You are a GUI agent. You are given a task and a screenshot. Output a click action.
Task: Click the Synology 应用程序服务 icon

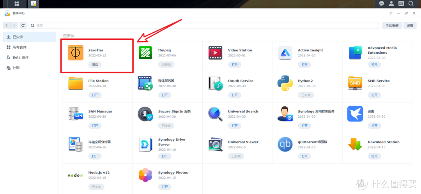(285, 114)
